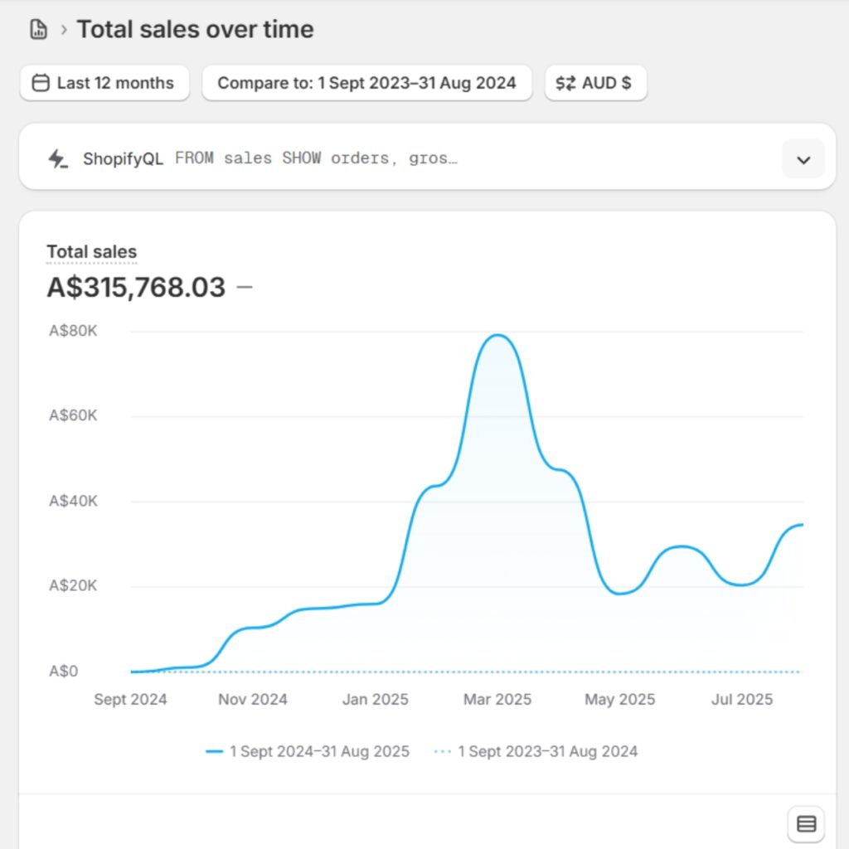Click the Total sales metric label
This screenshot has width=849, height=849.
click(91, 252)
